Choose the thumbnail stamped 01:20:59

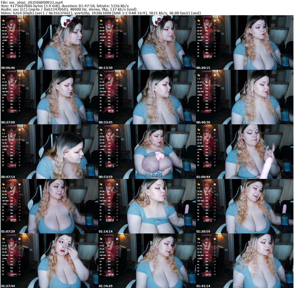tap(245, 206)
